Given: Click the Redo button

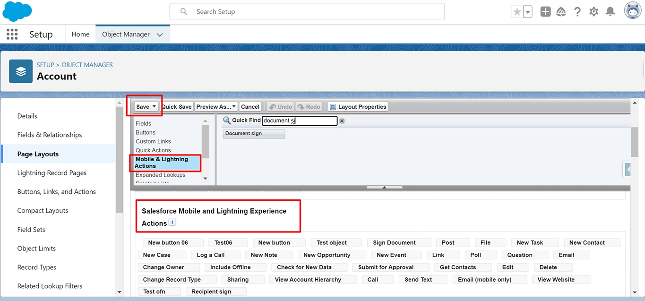Looking at the screenshot, I should pyautogui.click(x=309, y=107).
